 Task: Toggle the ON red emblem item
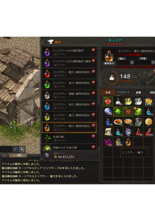coord(128,112)
